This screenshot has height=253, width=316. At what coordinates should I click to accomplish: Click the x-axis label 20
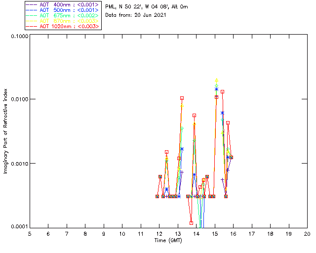click(307, 234)
